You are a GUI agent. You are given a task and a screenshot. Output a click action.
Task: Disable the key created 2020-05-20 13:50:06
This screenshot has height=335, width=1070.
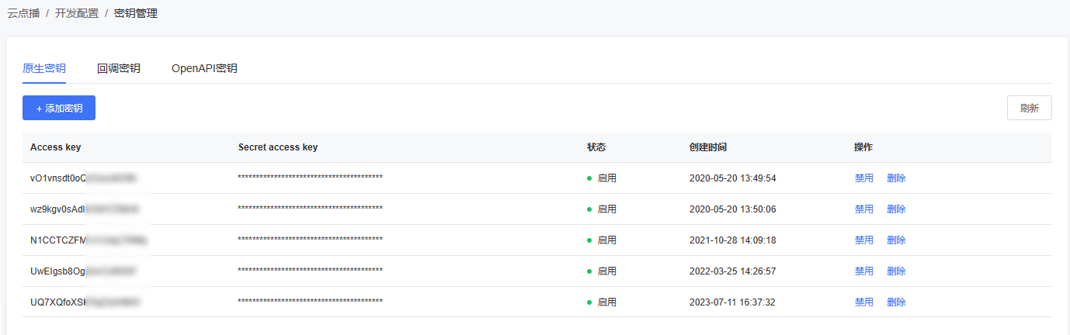click(x=863, y=209)
